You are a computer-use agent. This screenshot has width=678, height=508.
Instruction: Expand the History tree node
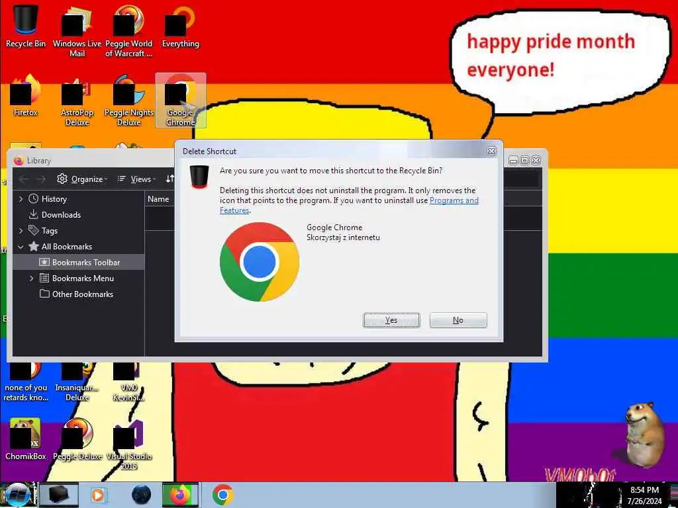pyautogui.click(x=21, y=198)
